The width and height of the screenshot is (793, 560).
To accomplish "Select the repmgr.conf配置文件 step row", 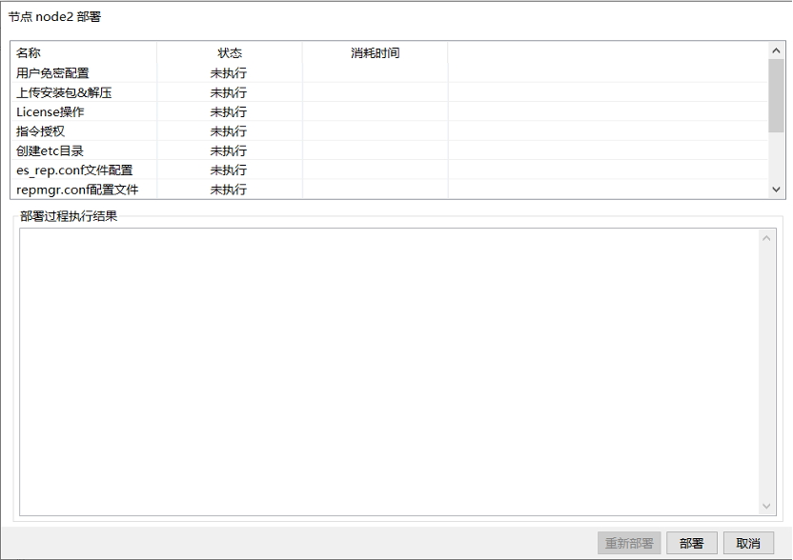I will [74, 190].
